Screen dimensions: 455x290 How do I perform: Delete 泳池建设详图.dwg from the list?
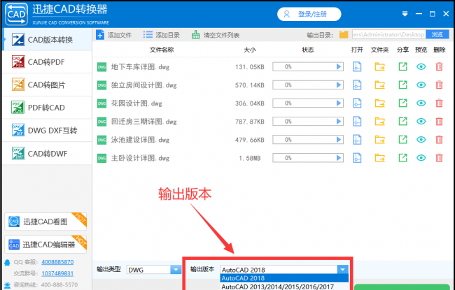[x=439, y=140]
